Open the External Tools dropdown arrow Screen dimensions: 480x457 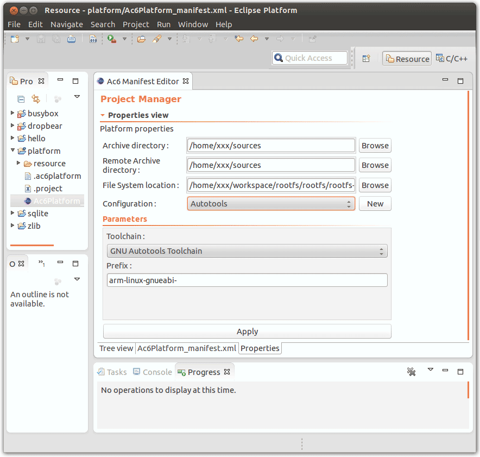124,39
